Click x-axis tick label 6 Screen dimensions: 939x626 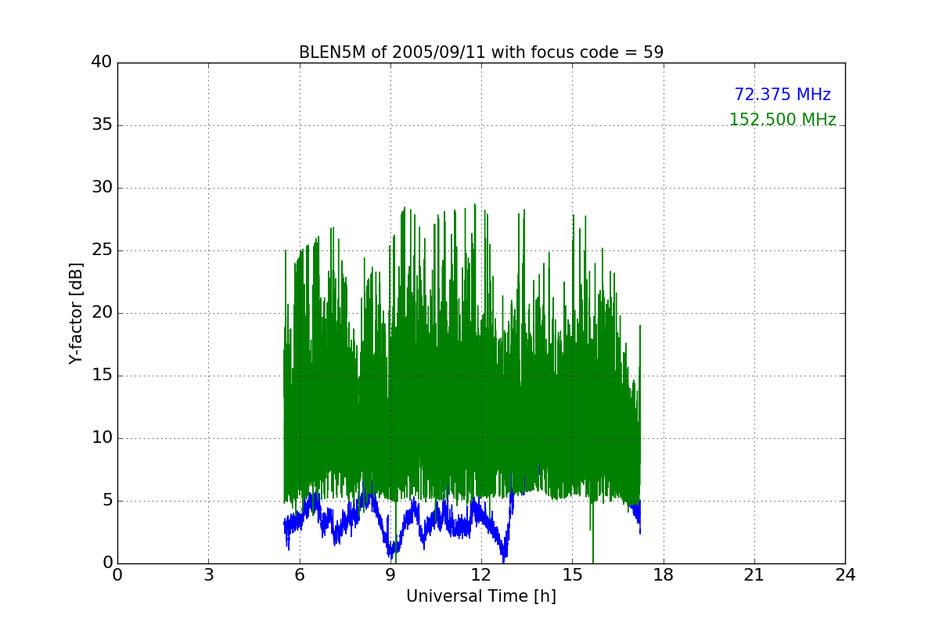(299, 575)
